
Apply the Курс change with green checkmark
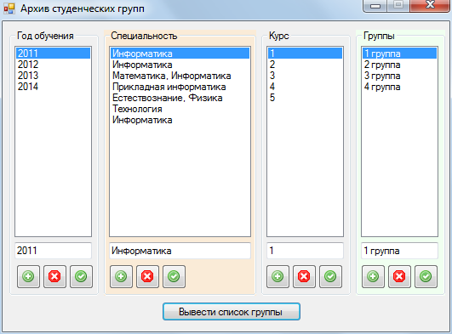click(330, 277)
